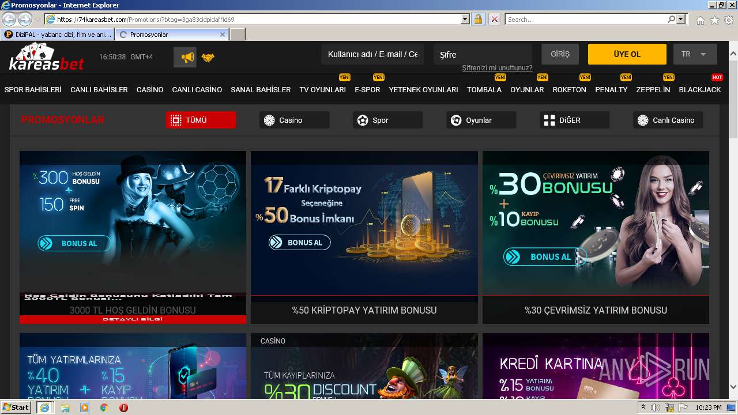Stop page loading with X button
This screenshot has width=738, height=415.
point(494,19)
